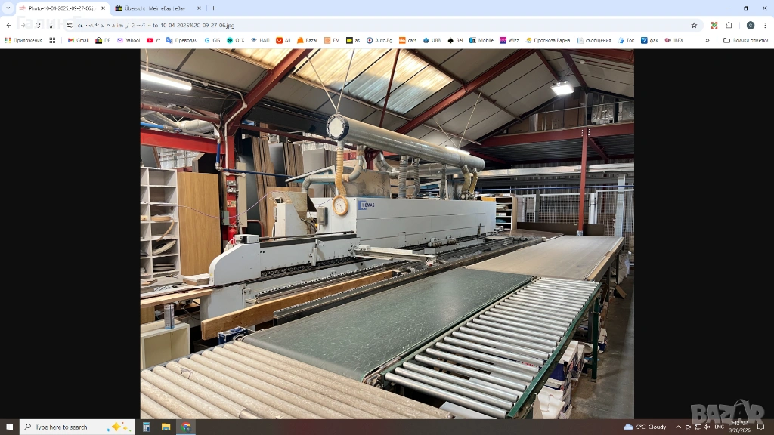Click the Windows taskbar search box
This screenshot has height=435, width=774.
point(77,427)
